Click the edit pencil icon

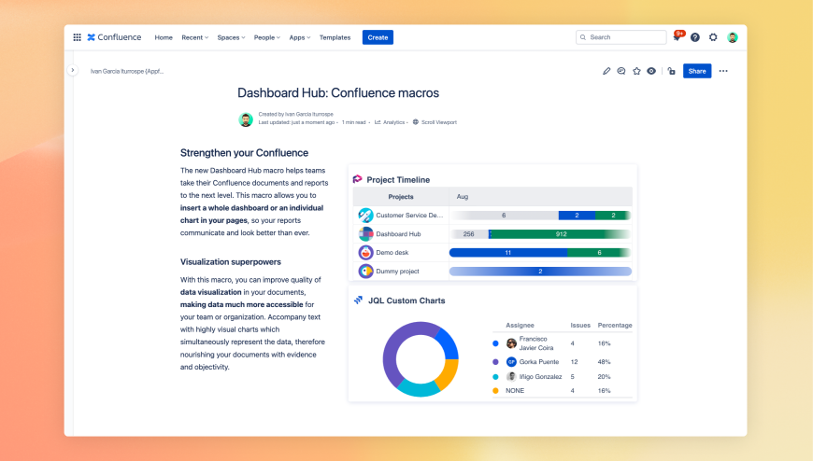[606, 71]
